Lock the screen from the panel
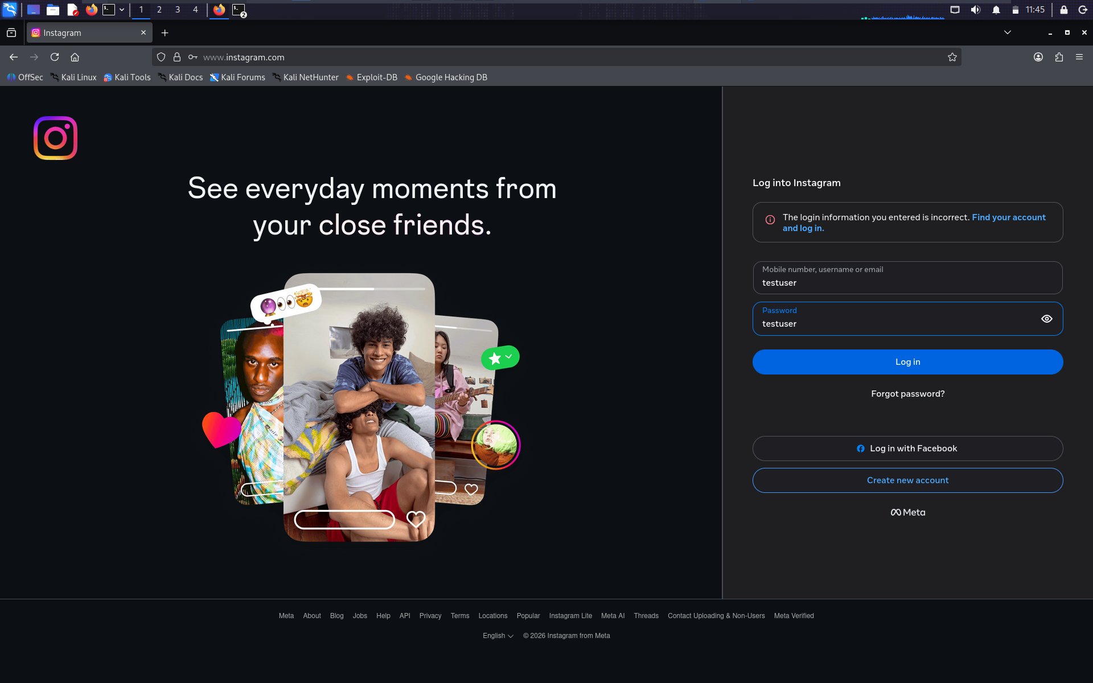 point(1063,10)
